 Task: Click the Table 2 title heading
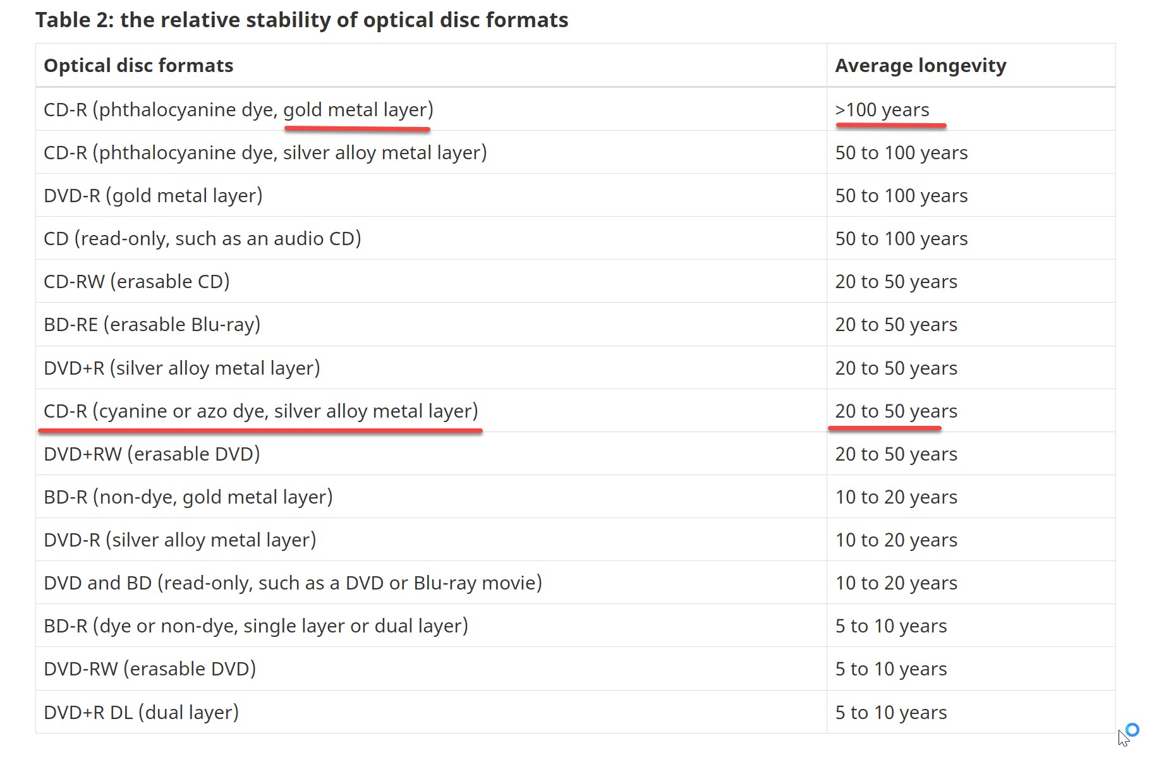301,20
